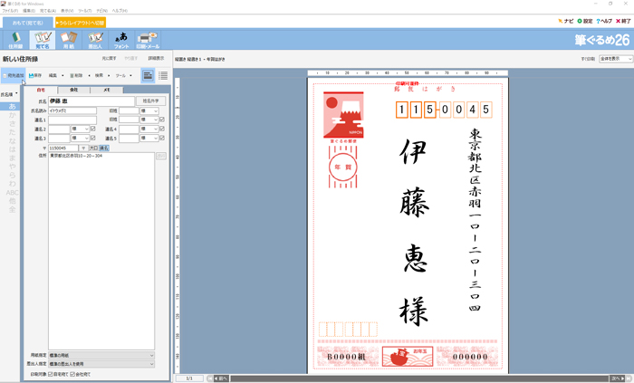
Task: Open the 差出人 sender icon
Action: click(95, 39)
